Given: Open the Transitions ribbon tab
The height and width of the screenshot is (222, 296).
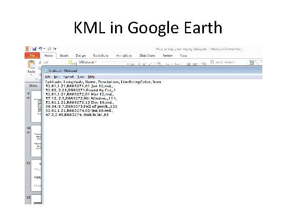Looking at the screenshot, I should 101,55.
